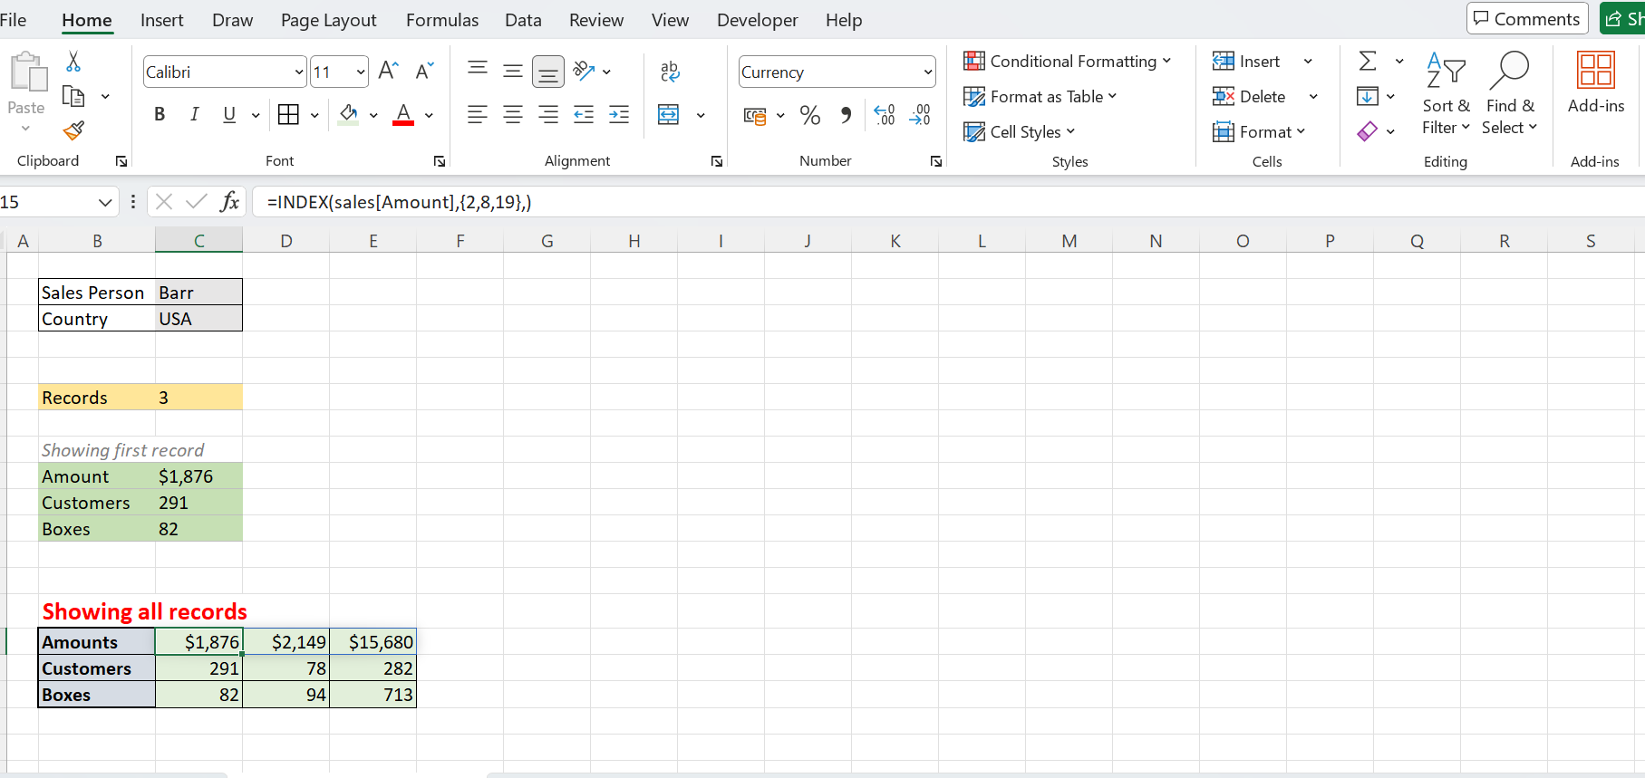Open Number dialog launcher
Image resolution: width=1645 pixels, height=778 pixels.
tap(936, 161)
